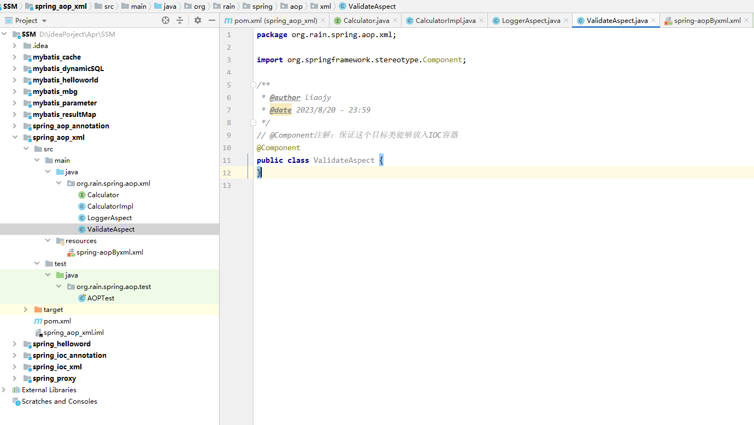754x425 pixels.
Task: Open pom.xml in spring_aop_xml module
Action: point(52,321)
